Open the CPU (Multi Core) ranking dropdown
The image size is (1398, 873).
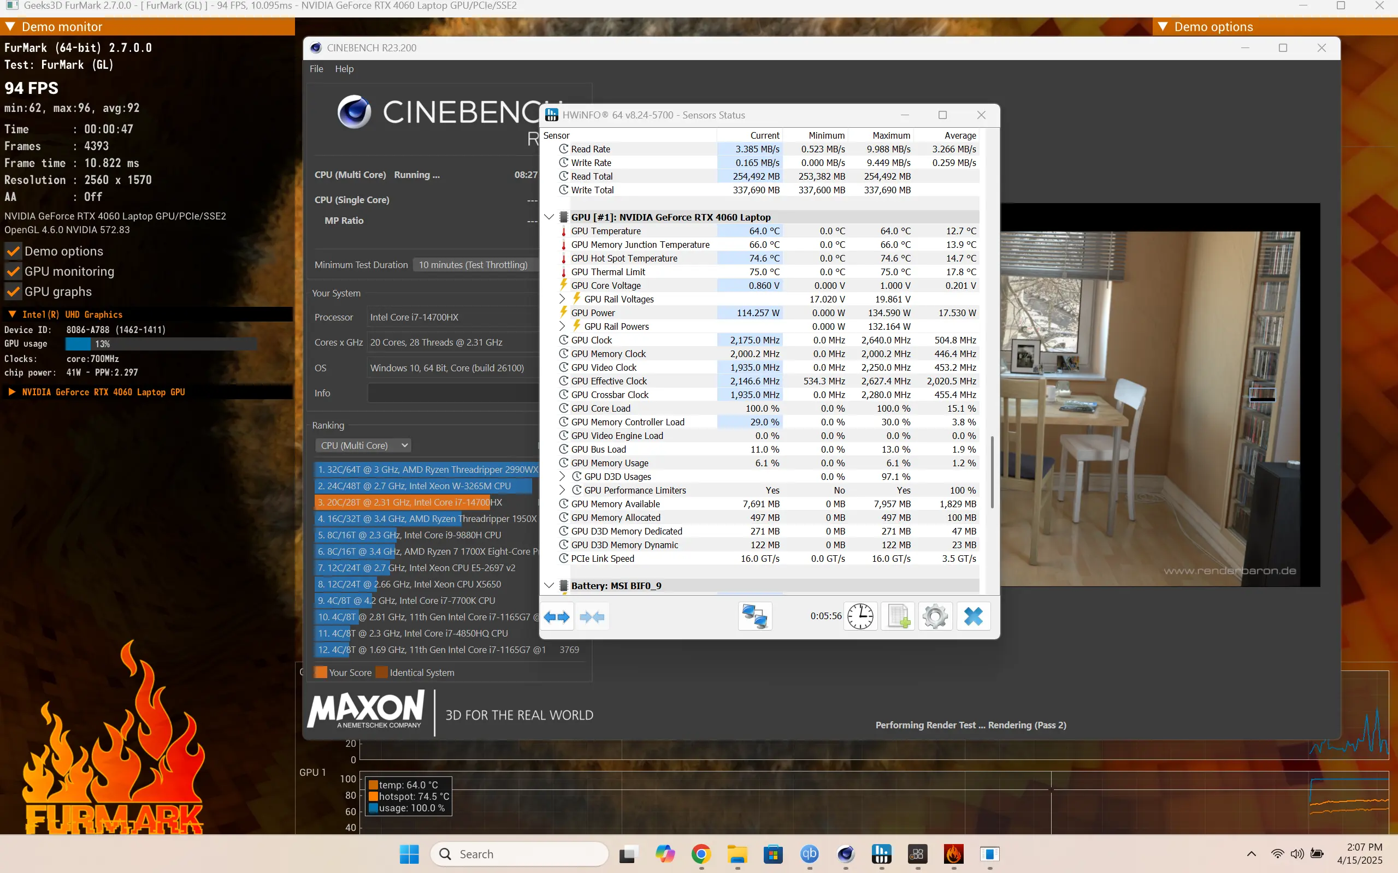tap(363, 445)
